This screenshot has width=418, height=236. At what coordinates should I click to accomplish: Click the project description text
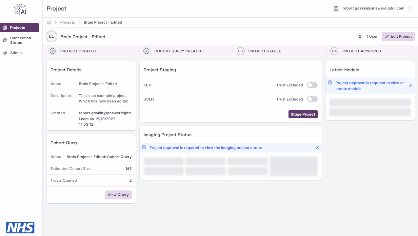click(104, 99)
